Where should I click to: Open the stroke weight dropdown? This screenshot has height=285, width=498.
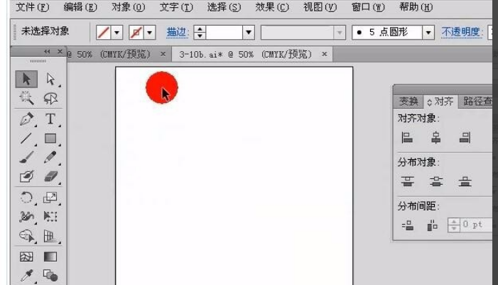pyautogui.click(x=249, y=33)
